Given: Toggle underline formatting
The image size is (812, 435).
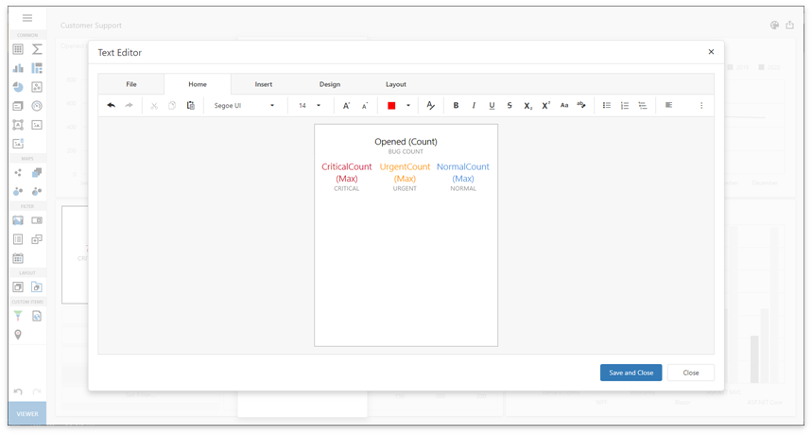Looking at the screenshot, I should [x=492, y=106].
